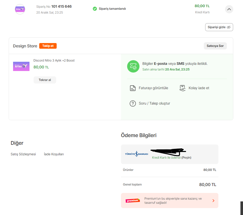Click the crossed-eye icon in Siparişi gizle

229,27
